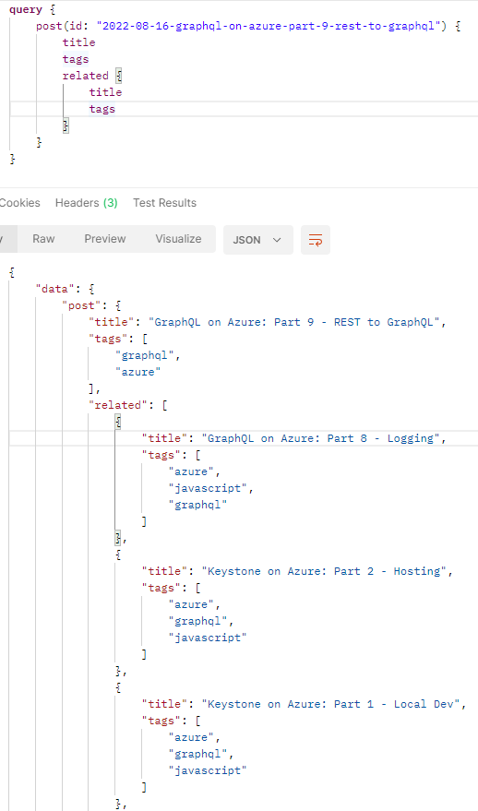The image size is (478, 811).
Task: Click the highlighted opening brace after related
Action: click(x=118, y=76)
